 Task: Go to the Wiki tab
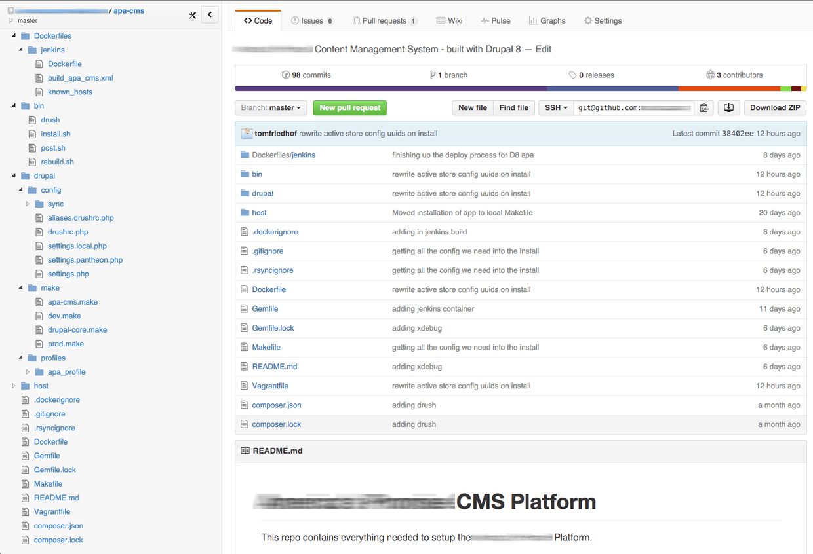(450, 21)
